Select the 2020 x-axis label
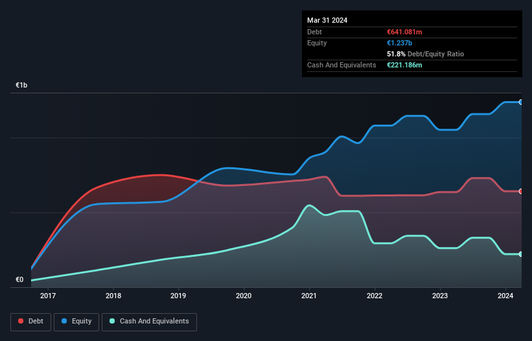Viewport: 532px width, 341px height. [244, 296]
